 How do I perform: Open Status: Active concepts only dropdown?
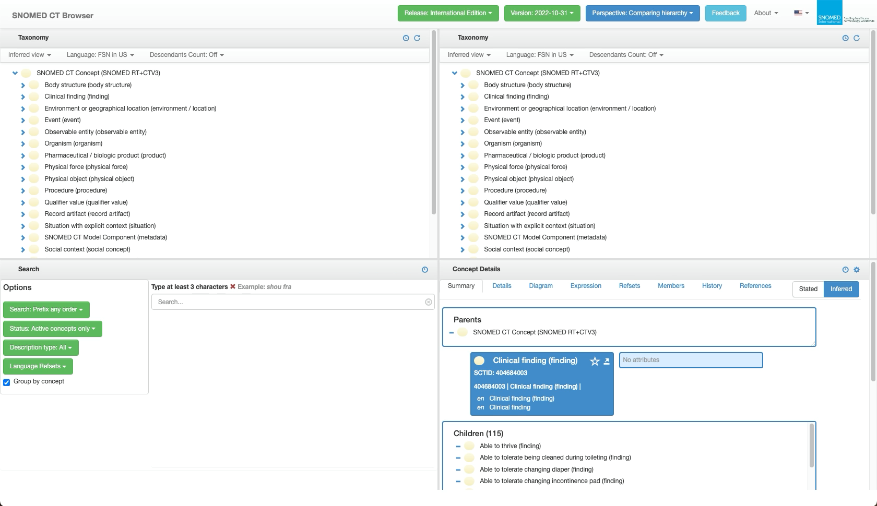[x=53, y=329]
